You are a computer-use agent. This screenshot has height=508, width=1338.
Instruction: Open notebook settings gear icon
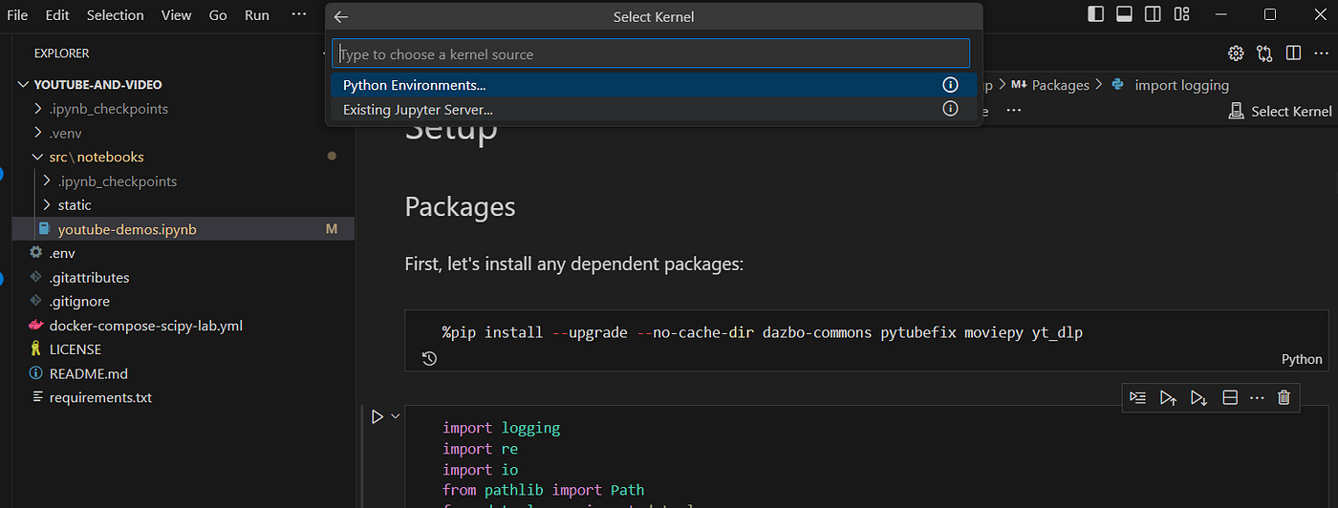point(1236,53)
